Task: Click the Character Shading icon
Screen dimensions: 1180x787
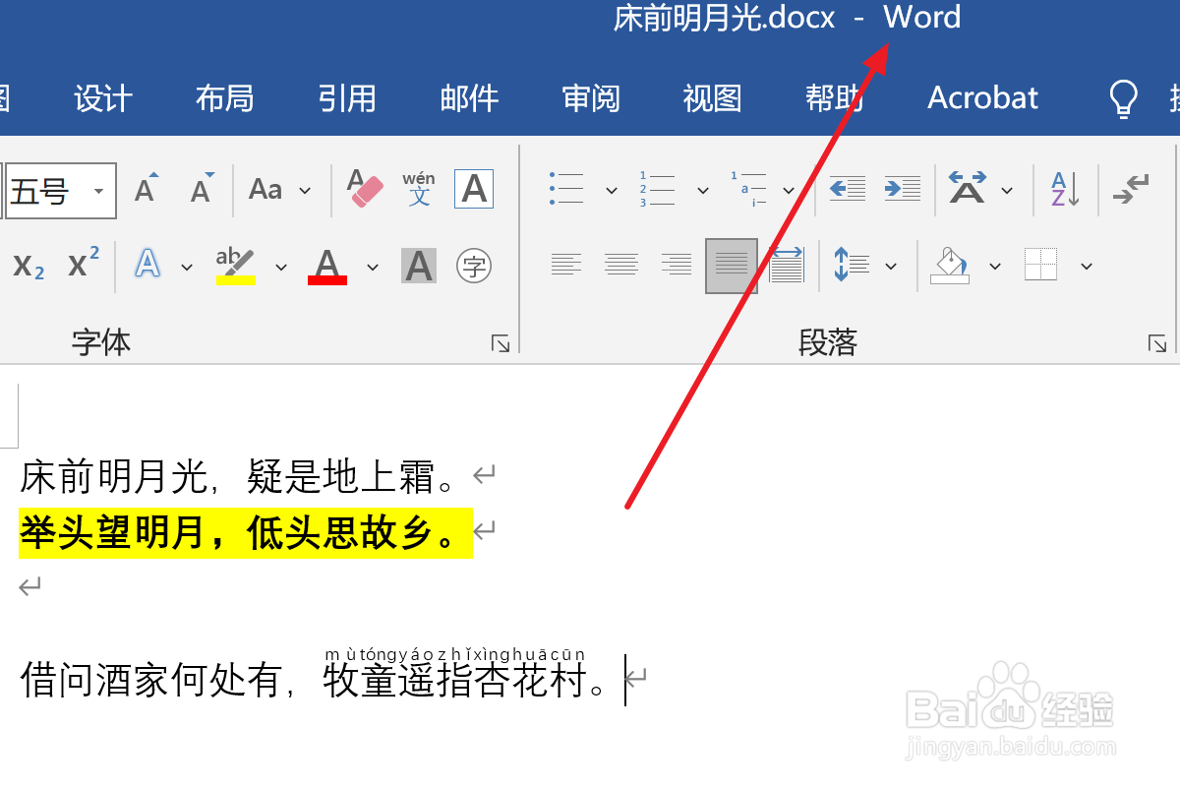Action: click(x=417, y=266)
